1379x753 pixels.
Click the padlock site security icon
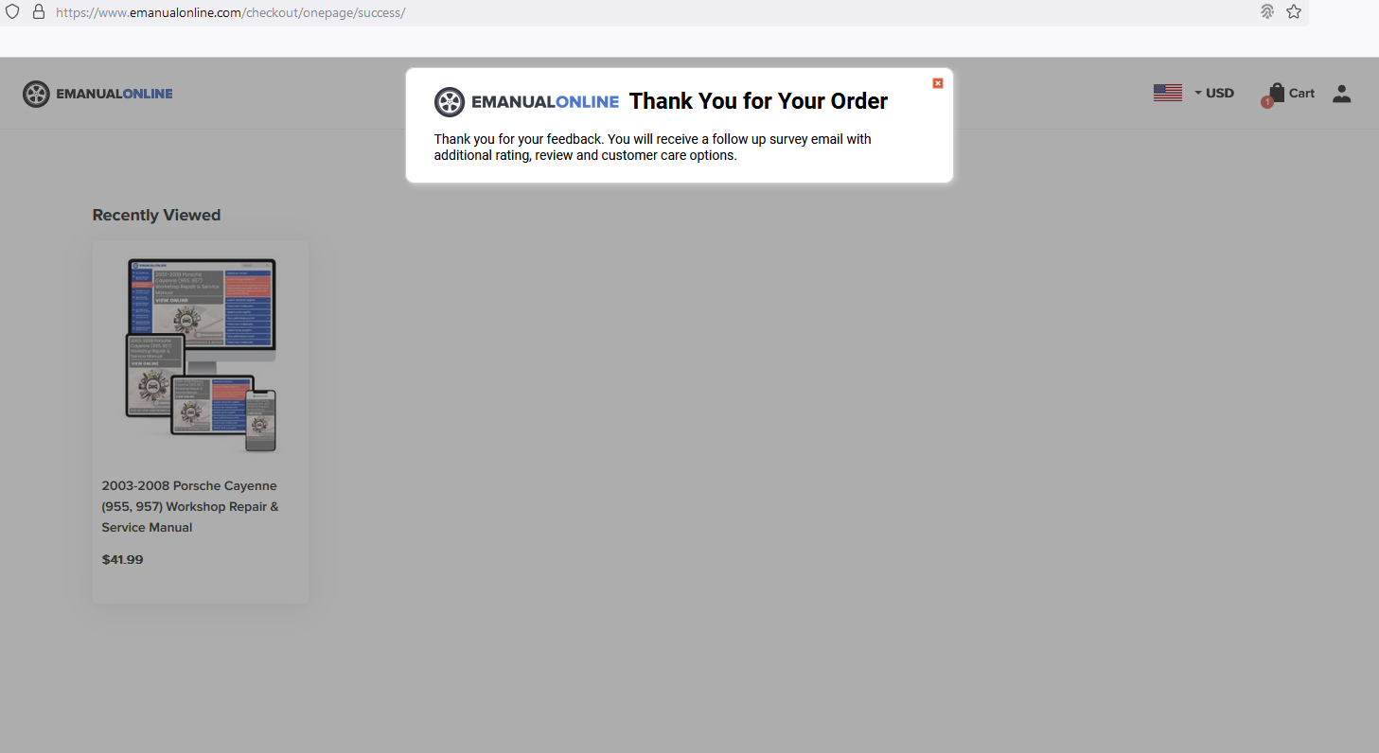click(x=38, y=11)
